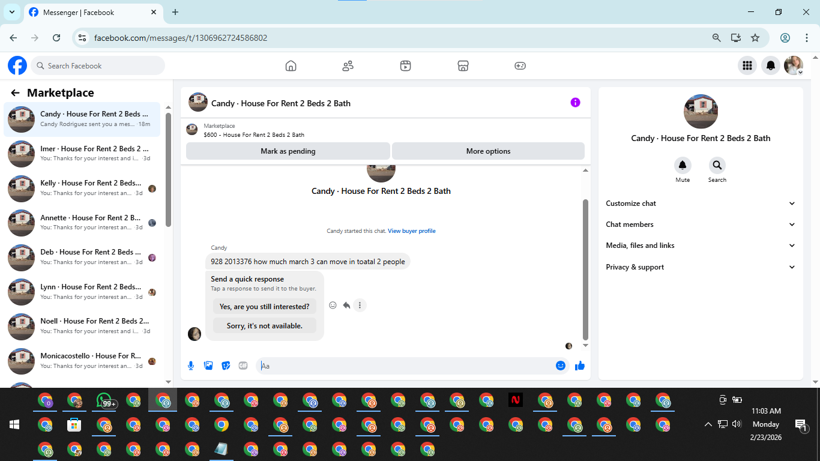The image size is (820, 461).
Task: Click the Search magnifier icon in chat info panel
Action: [x=717, y=165]
